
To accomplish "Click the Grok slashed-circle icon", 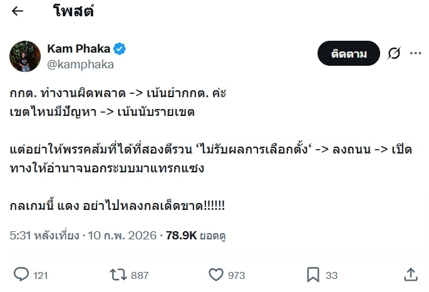I will tap(394, 53).
